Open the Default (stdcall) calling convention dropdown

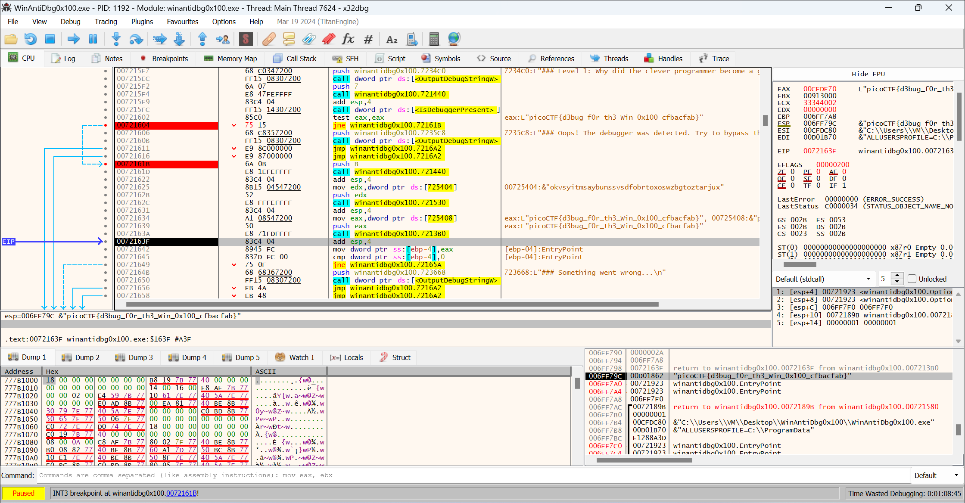click(x=823, y=279)
